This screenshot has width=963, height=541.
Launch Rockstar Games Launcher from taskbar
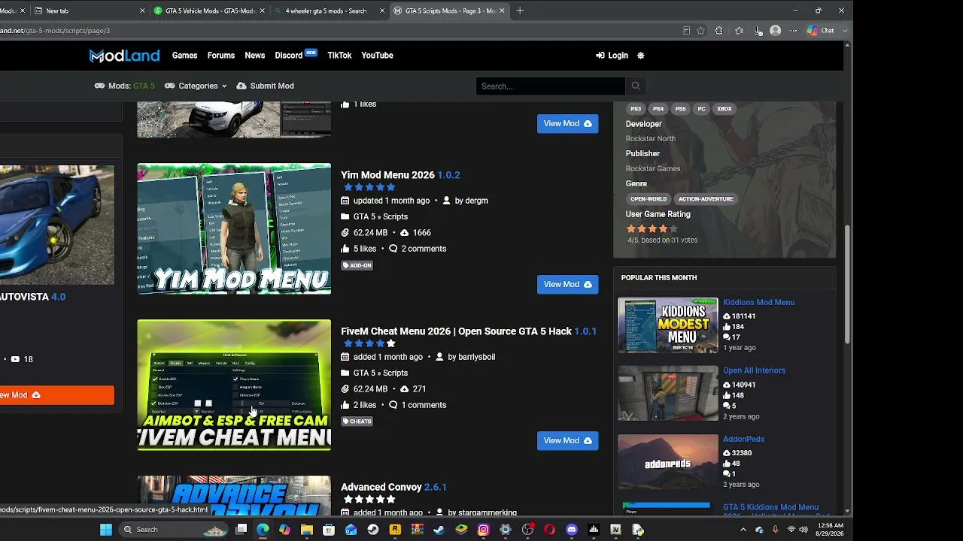click(x=395, y=530)
